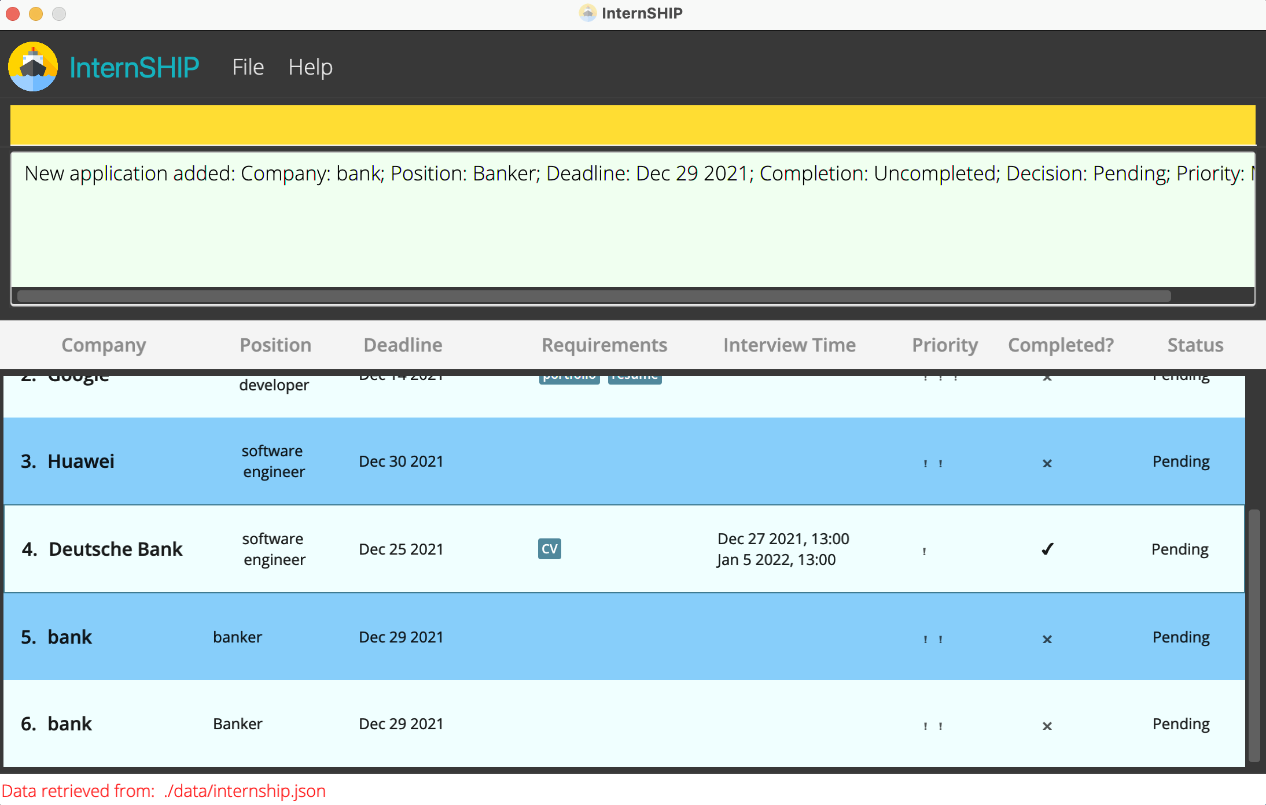Click the data file path in the status bar
Image resolution: width=1266 pixels, height=805 pixels.
pyautogui.click(x=245, y=791)
